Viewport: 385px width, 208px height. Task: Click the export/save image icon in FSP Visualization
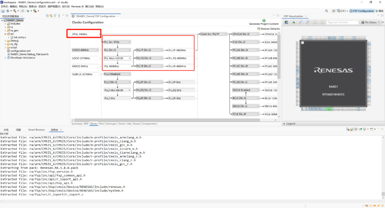(286, 22)
